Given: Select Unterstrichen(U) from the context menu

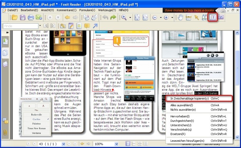Looking at the screenshot, I should pyautogui.click(x=199, y=125).
